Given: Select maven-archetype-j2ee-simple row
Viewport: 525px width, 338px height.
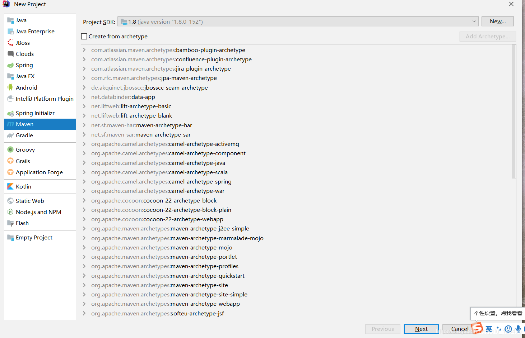Looking at the screenshot, I should pos(297,229).
